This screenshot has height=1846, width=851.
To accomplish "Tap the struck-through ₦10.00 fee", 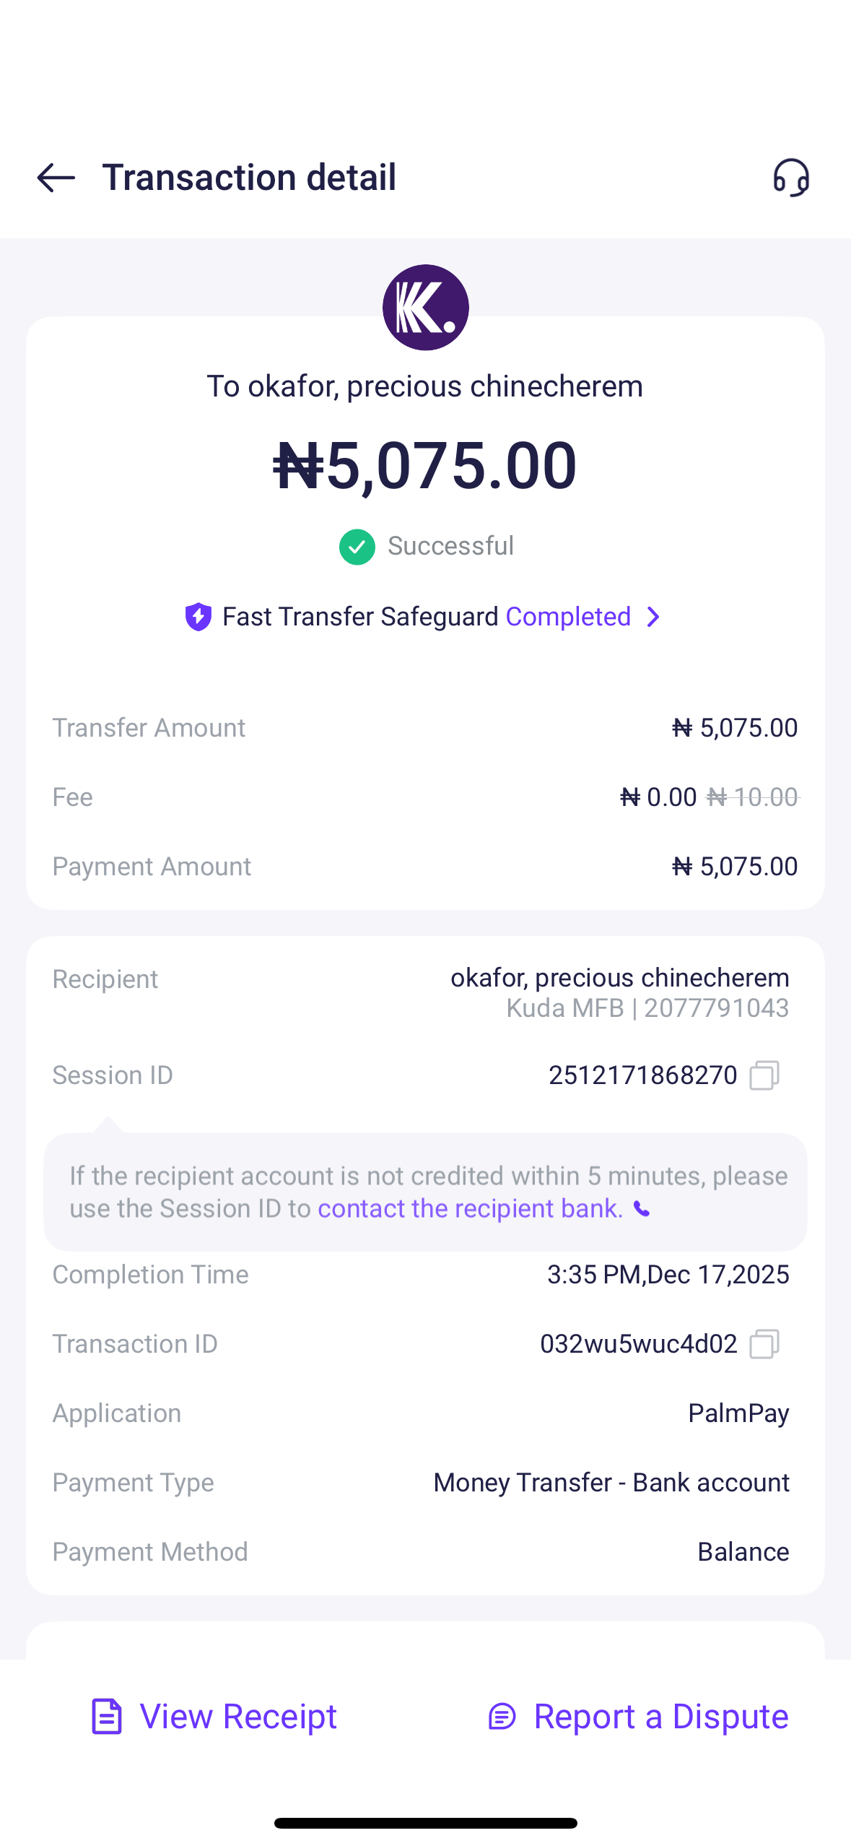I will tap(752, 797).
